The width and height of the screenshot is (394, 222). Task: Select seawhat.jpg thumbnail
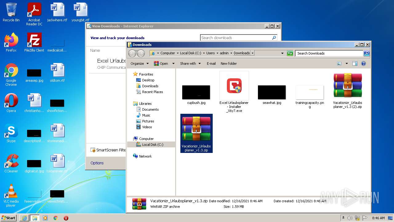[x=272, y=95]
